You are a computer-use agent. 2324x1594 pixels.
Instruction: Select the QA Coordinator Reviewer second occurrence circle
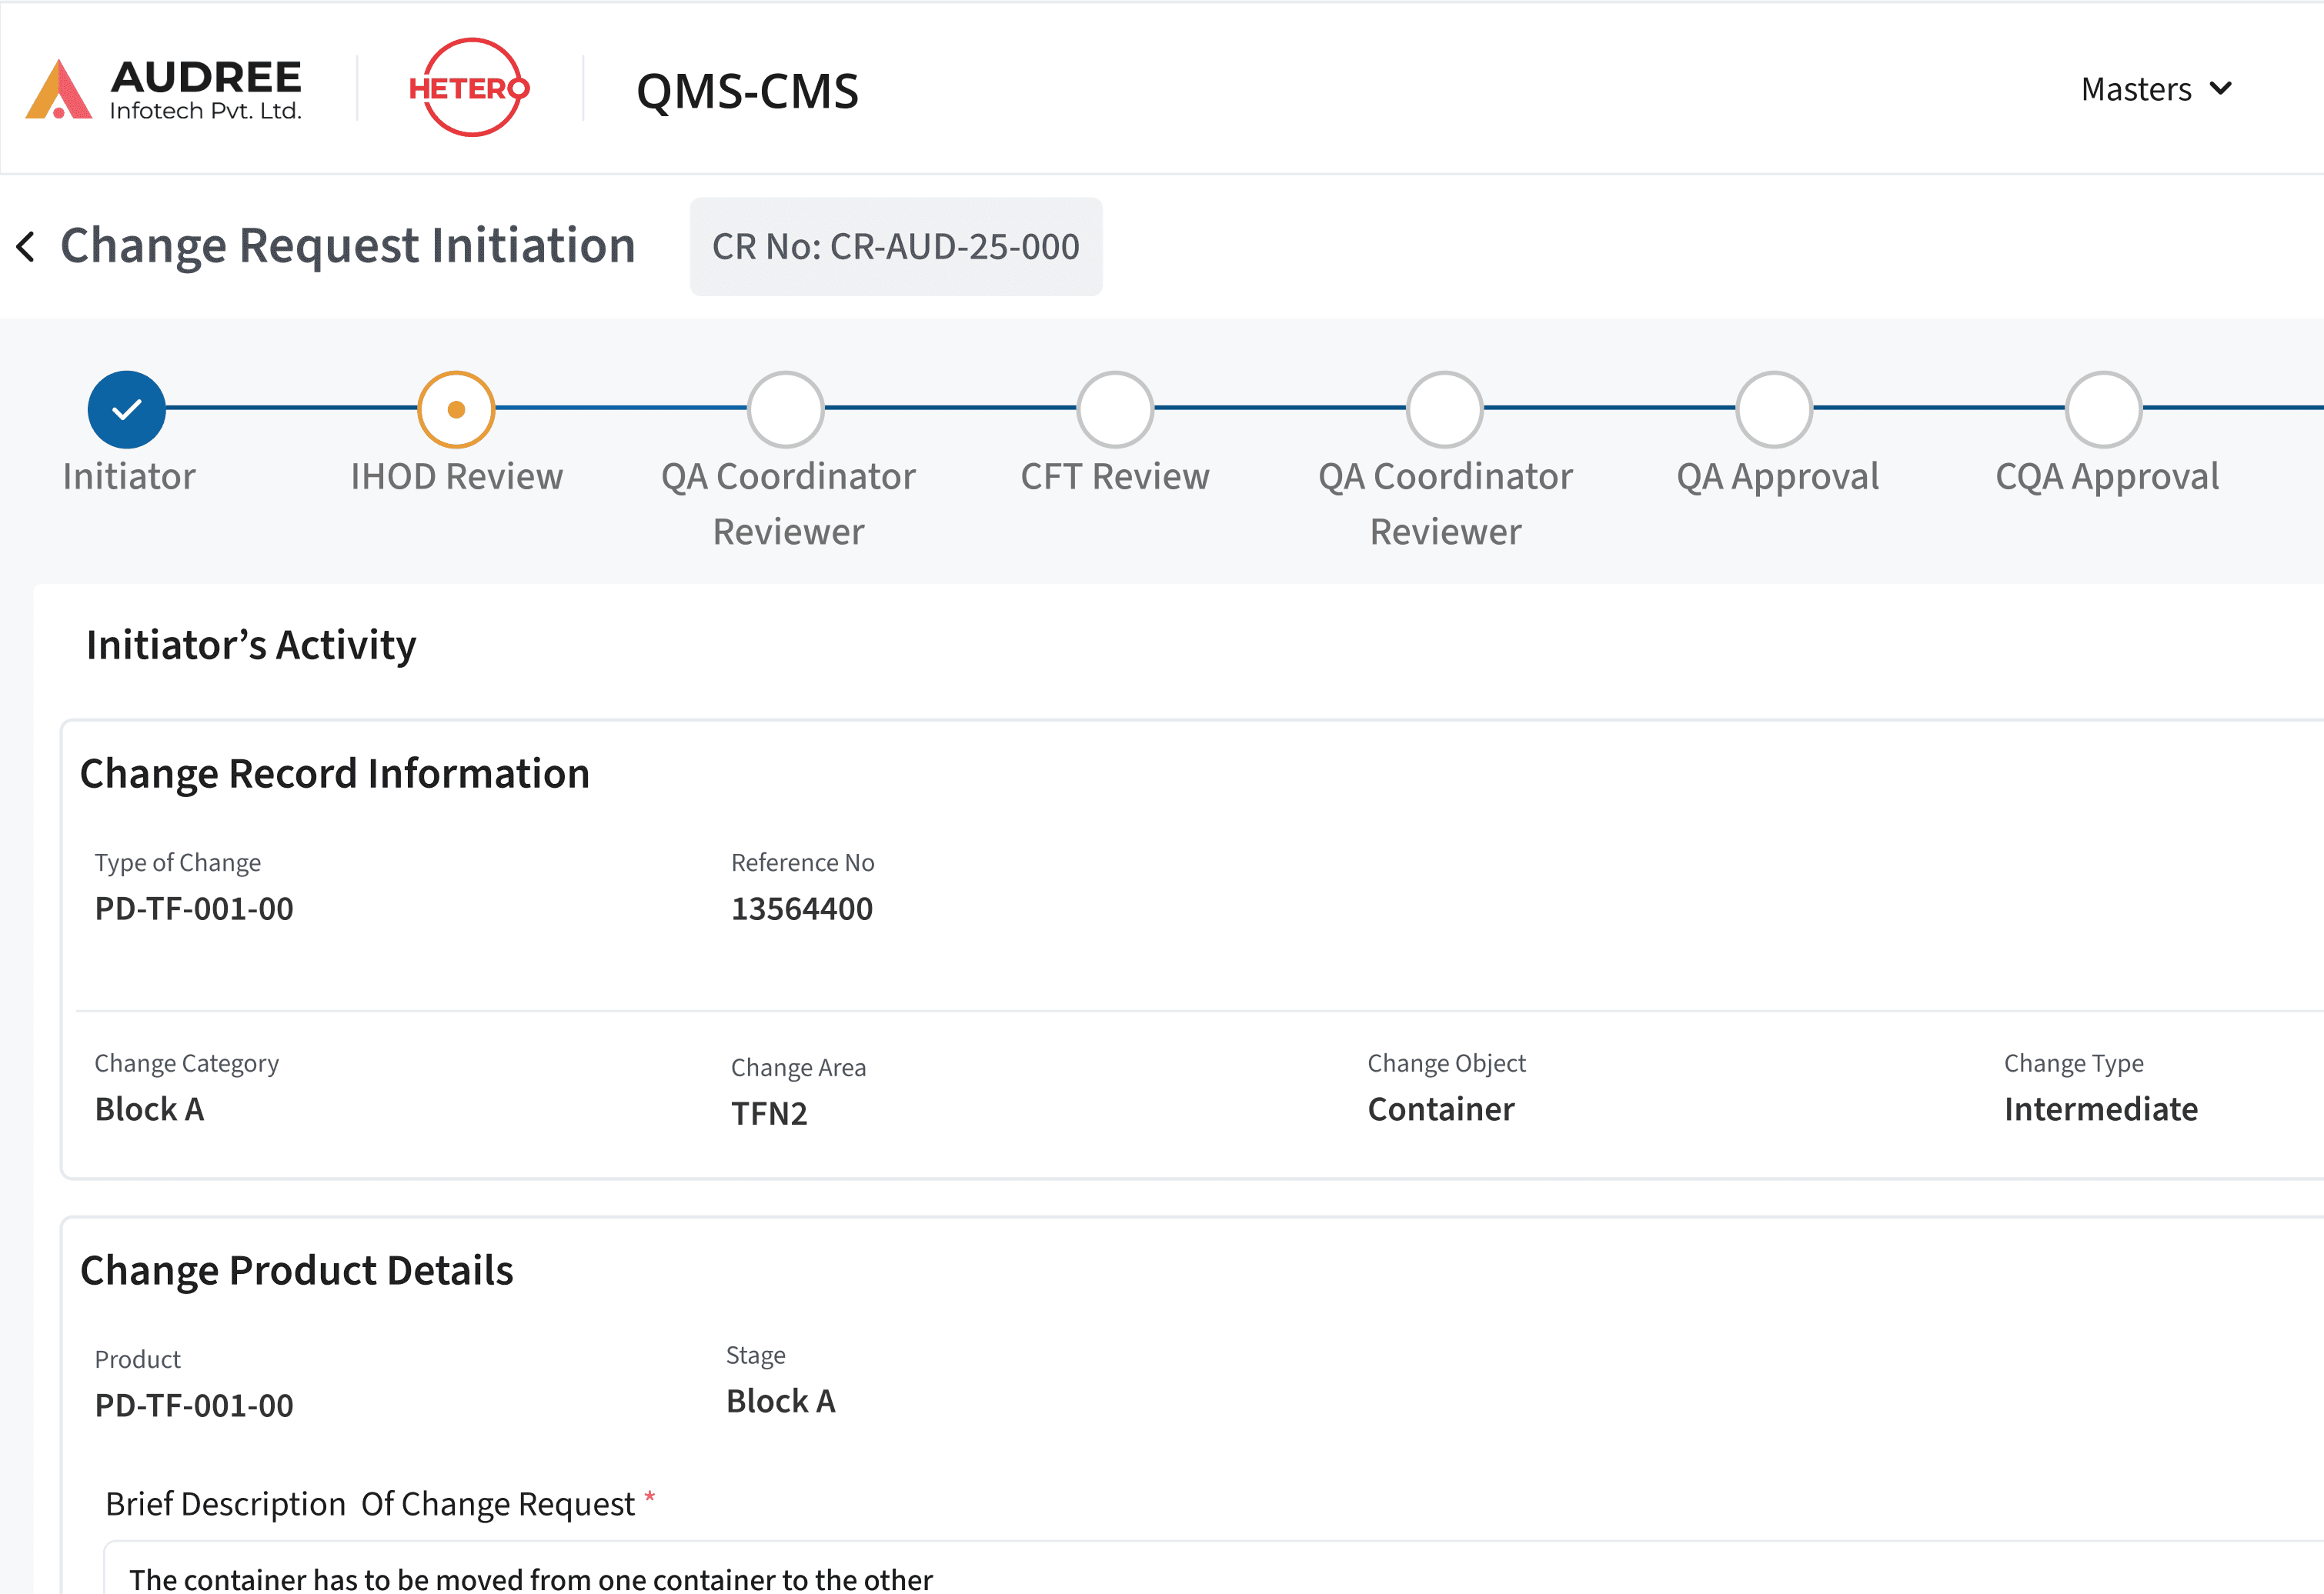(1444, 408)
